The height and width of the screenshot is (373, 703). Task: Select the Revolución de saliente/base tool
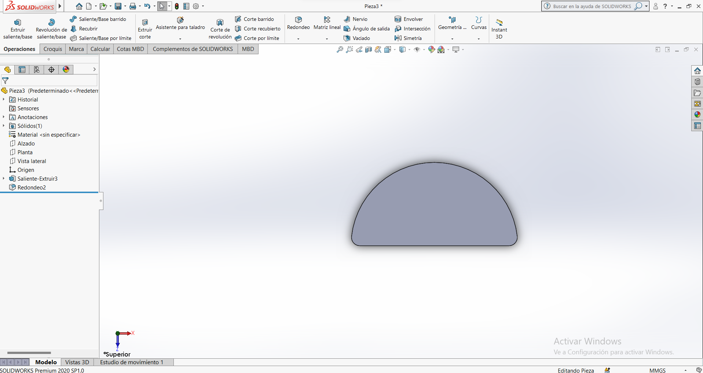coord(51,29)
